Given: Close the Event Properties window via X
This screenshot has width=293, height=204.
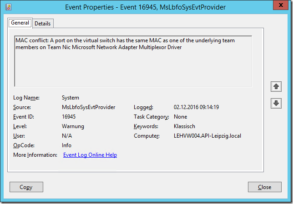Looking at the screenshot, I should [280, 5].
